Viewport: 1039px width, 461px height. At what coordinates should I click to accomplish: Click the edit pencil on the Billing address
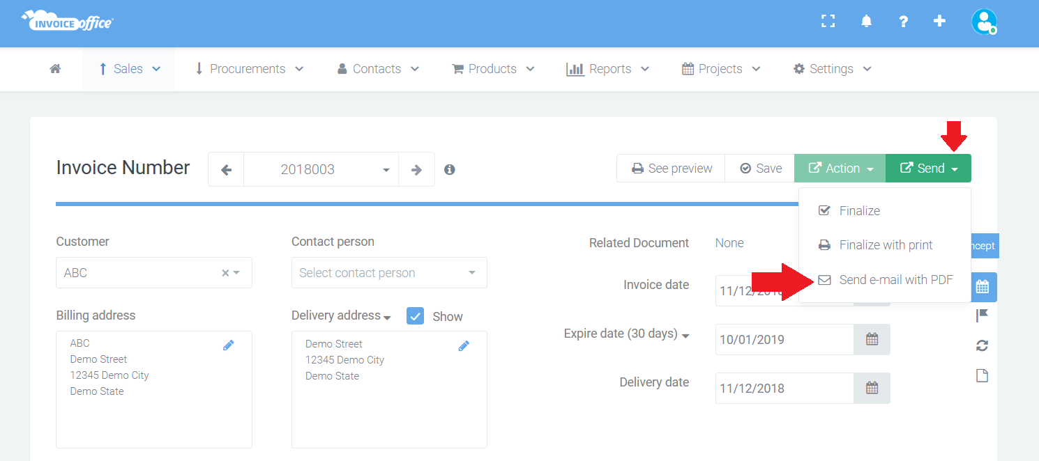click(229, 345)
